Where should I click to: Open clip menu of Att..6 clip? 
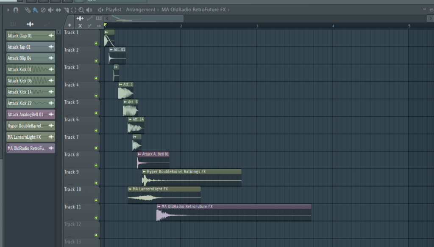point(125,102)
